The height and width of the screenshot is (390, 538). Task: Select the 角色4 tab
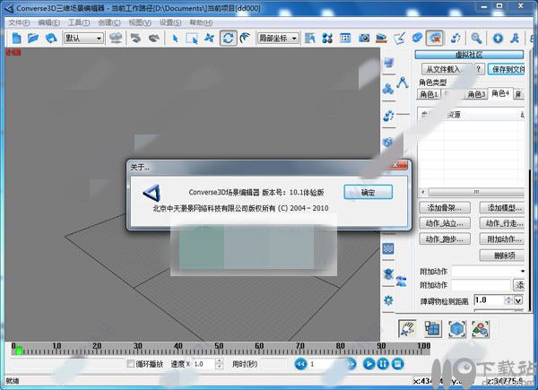point(500,93)
